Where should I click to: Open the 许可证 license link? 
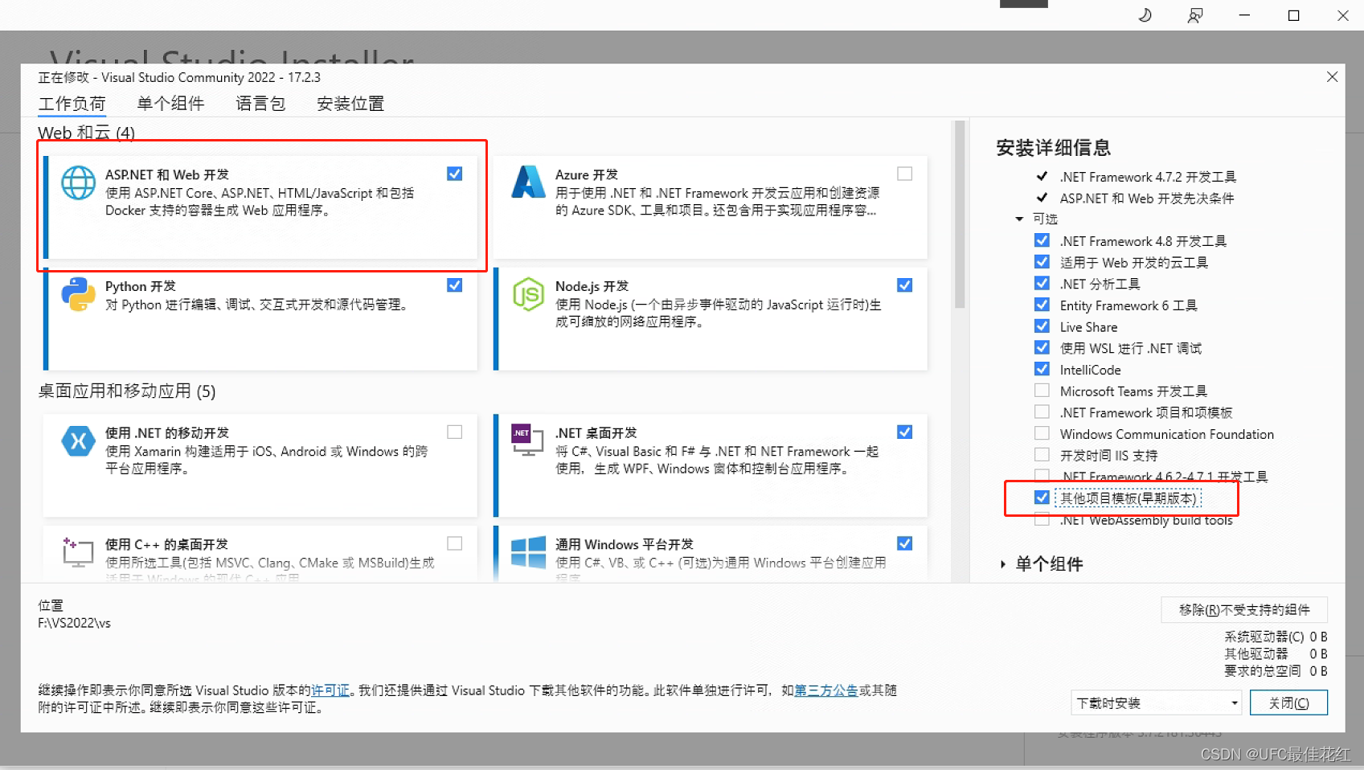(x=330, y=690)
